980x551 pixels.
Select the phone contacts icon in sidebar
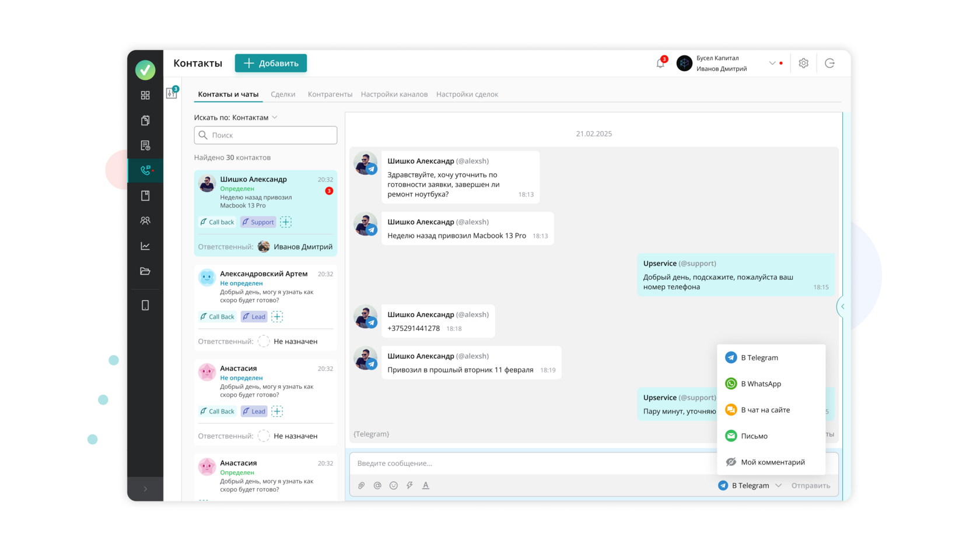point(145,170)
